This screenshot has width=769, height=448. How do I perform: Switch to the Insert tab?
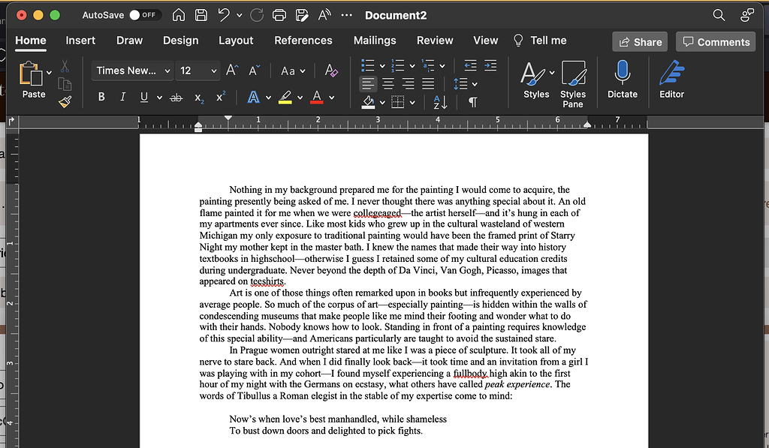(x=80, y=41)
